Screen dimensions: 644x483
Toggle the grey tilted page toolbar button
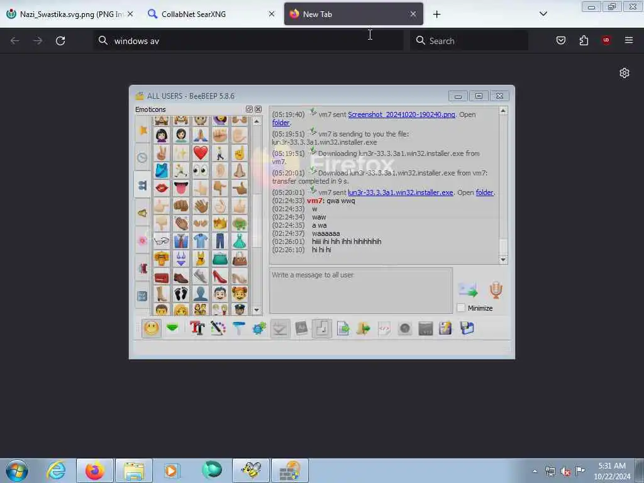pos(301,328)
